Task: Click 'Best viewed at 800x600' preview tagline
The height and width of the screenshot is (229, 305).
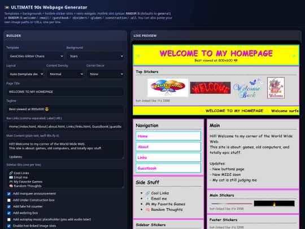Action: coord(216,61)
